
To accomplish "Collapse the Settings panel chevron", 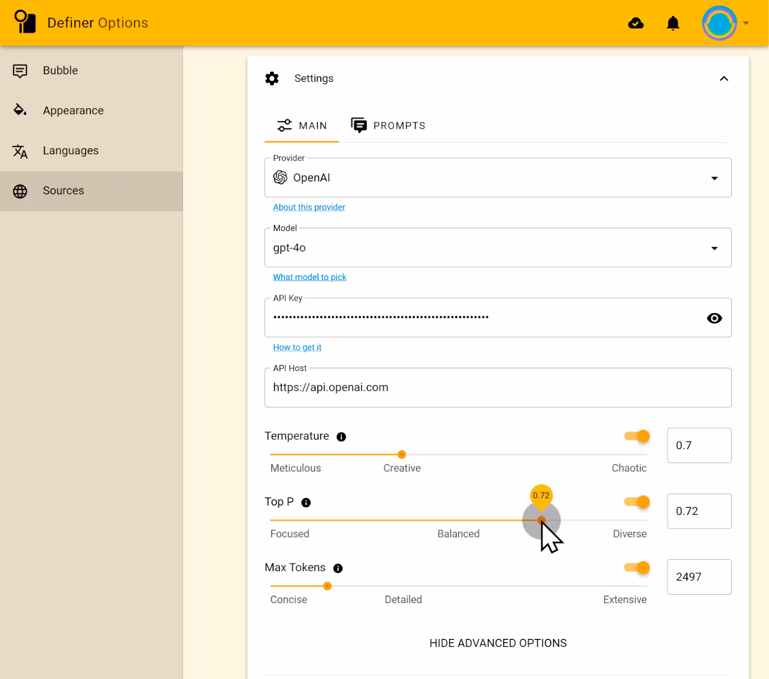I will [724, 79].
